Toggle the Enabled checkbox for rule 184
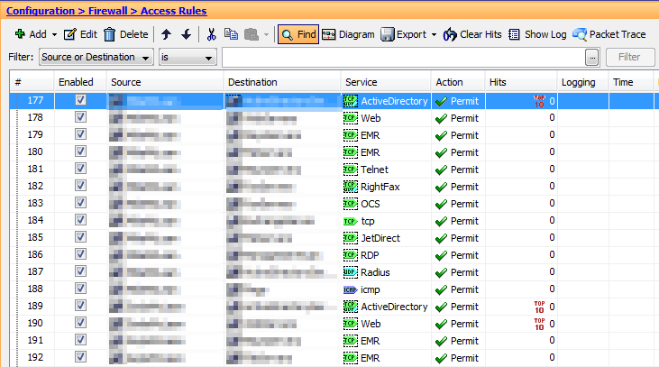Image resolution: width=659 pixels, height=367 pixels. tap(80, 220)
